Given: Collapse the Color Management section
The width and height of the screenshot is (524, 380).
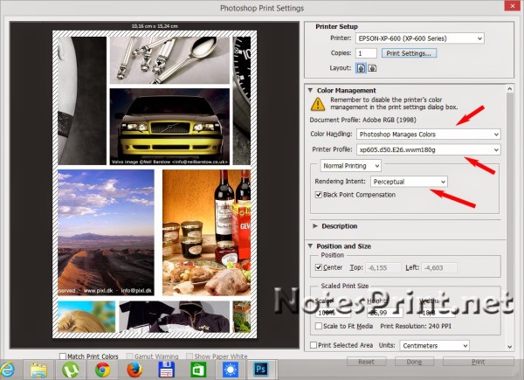Looking at the screenshot, I should 310,90.
